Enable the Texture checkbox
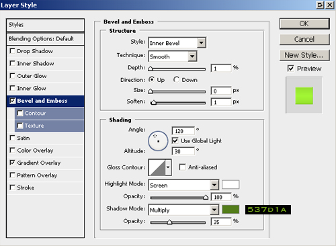This screenshot has width=336, height=246. tap(20, 126)
